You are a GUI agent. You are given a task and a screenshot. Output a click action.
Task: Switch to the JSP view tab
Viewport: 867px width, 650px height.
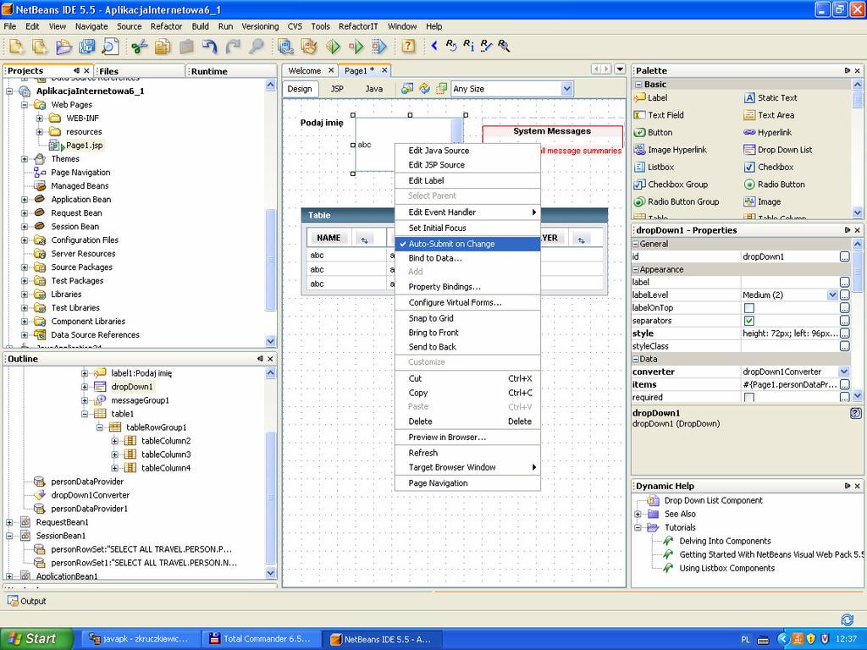[337, 89]
